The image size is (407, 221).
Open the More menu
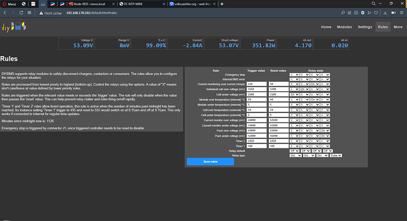(398, 27)
